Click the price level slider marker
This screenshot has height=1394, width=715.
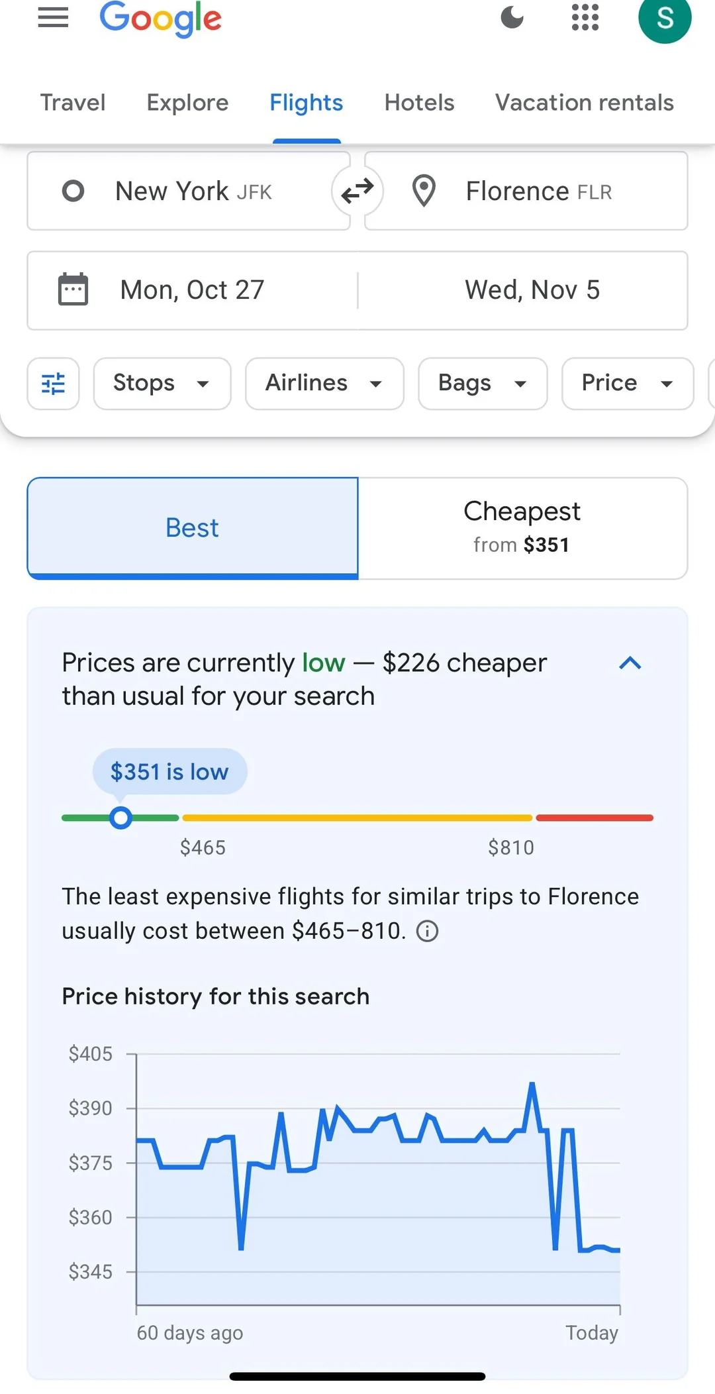click(120, 818)
